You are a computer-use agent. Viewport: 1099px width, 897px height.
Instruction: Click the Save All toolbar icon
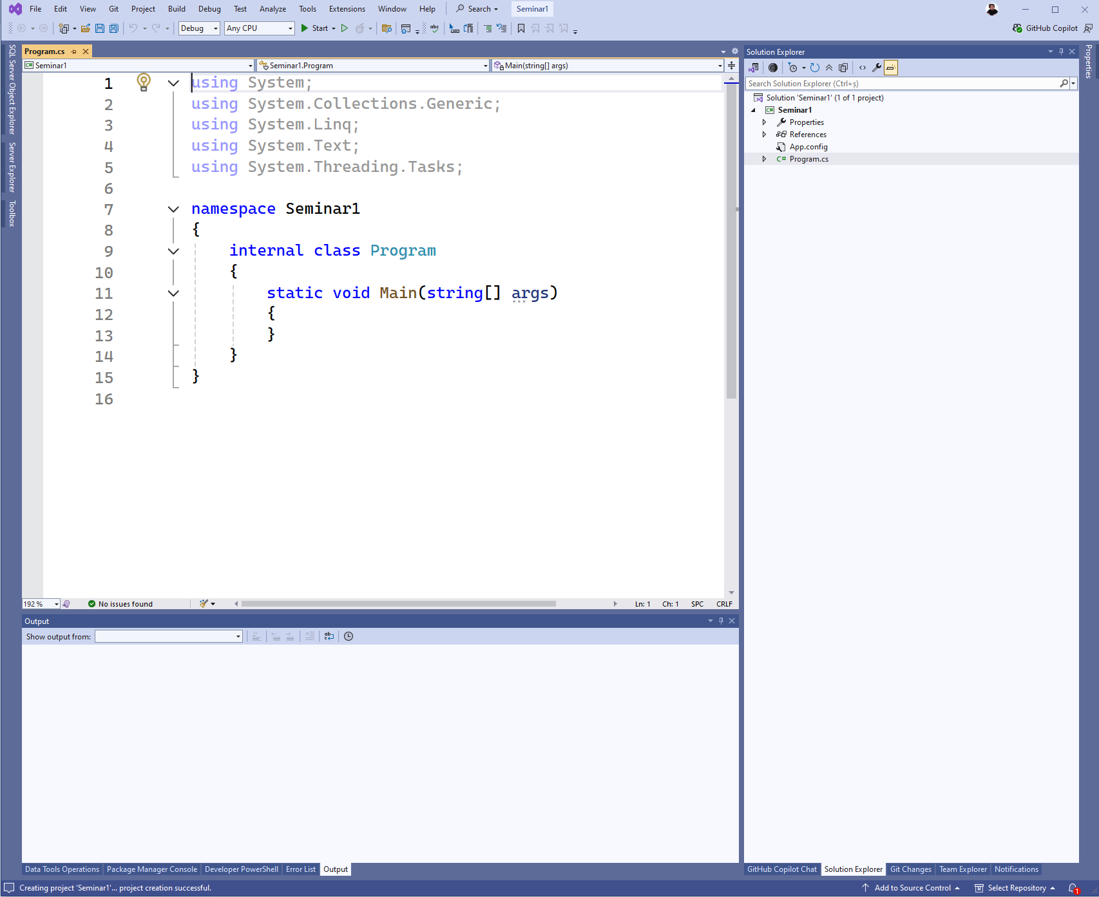click(x=114, y=28)
